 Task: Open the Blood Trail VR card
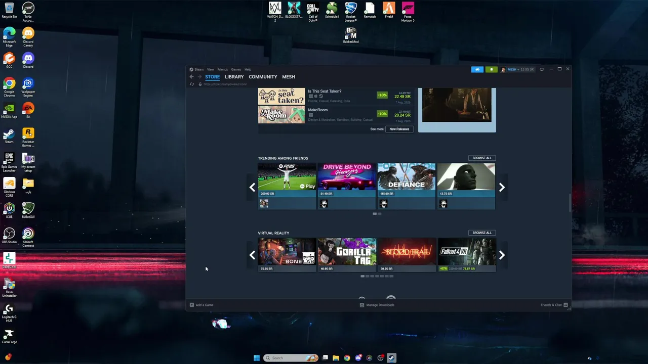[x=406, y=255]
